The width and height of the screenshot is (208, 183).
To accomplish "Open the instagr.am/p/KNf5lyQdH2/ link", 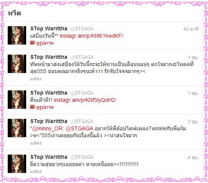I will pyautogui.click(x=85, y=100).
